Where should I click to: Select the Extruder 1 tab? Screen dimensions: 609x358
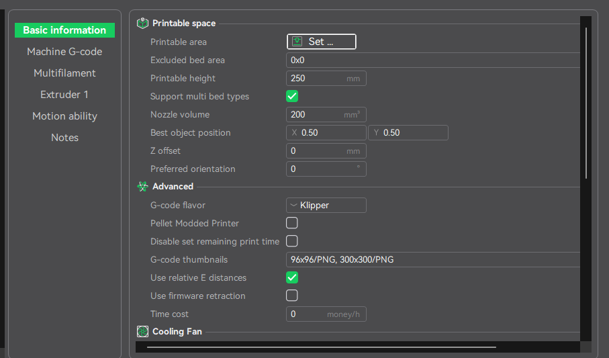coord(64,95)
